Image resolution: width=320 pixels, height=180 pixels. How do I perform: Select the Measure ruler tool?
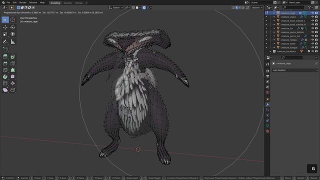coord(12,42)
